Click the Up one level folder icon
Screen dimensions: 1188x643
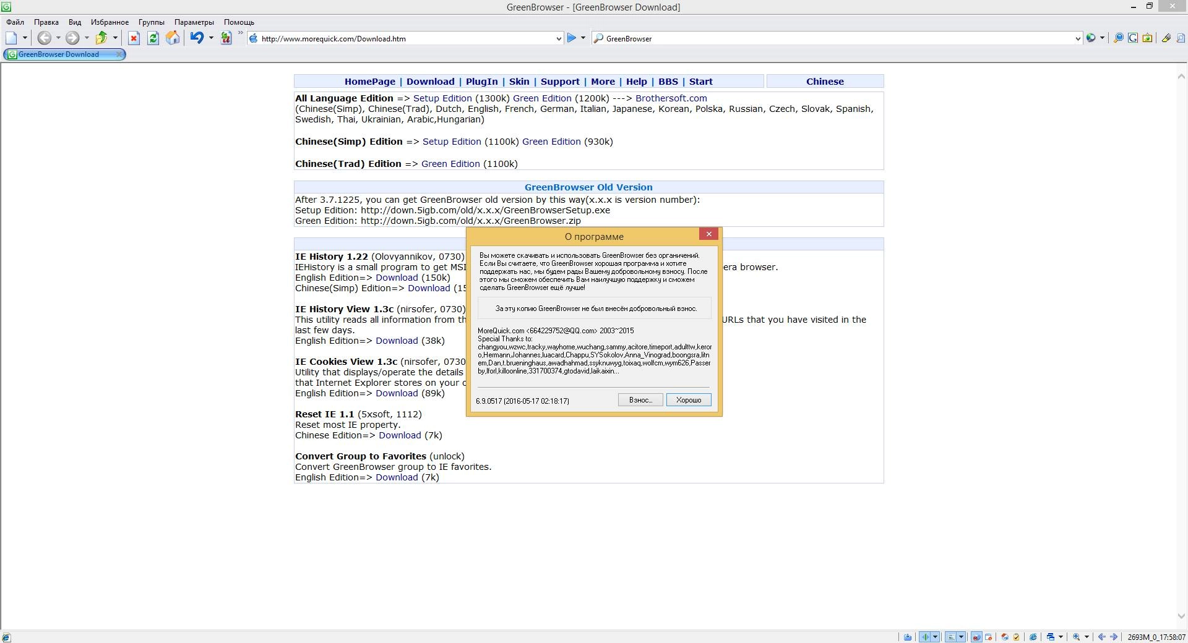(x=101, y=38)
